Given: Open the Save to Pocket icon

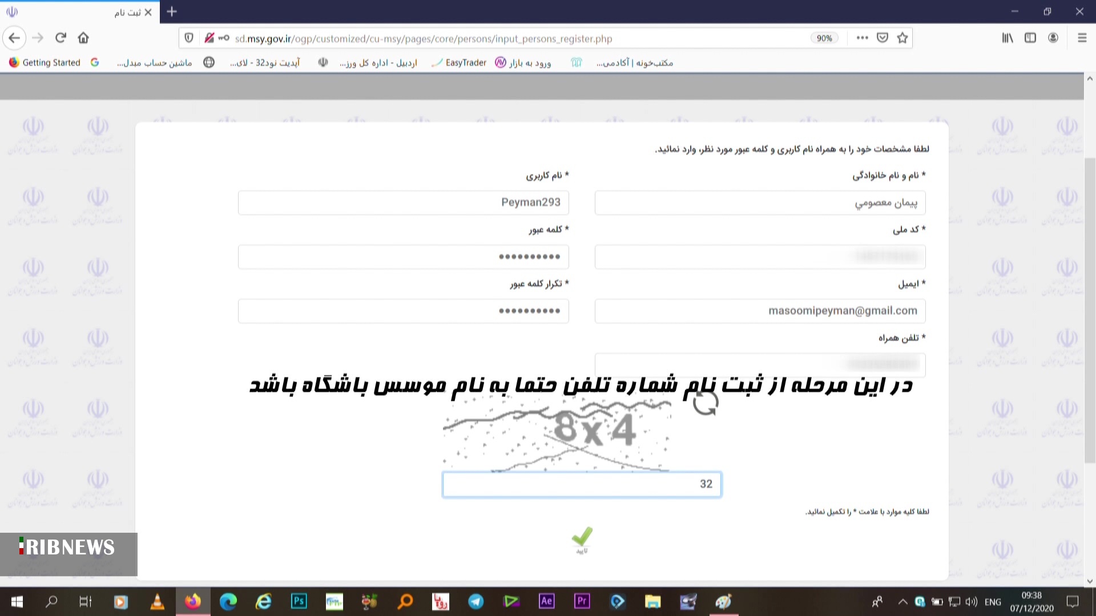Looking at the screenshot, I should 882,38.
